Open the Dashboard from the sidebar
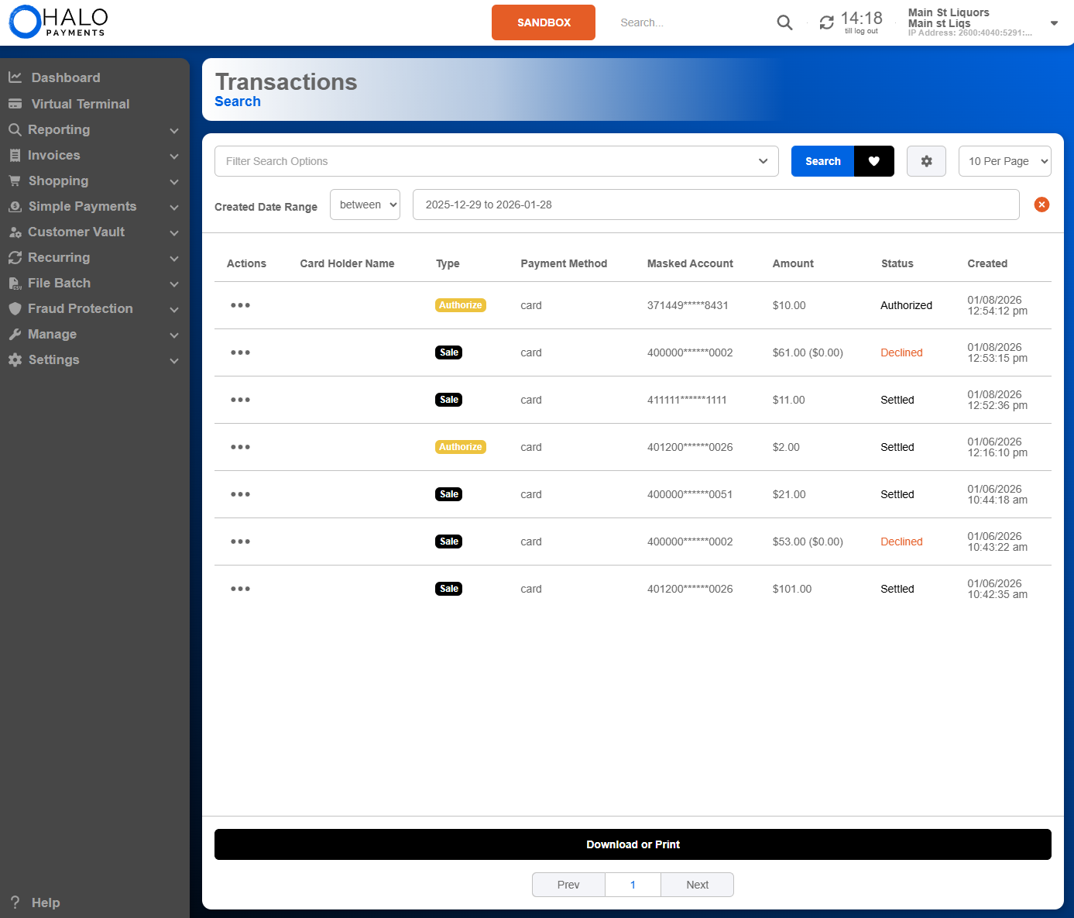 pos(65,77)
